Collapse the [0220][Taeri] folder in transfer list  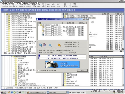(39, 25)
